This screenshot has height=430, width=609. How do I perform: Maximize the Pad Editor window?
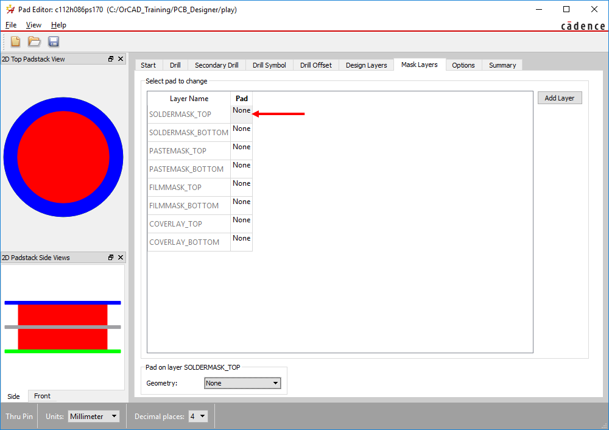tap(566, 9)
